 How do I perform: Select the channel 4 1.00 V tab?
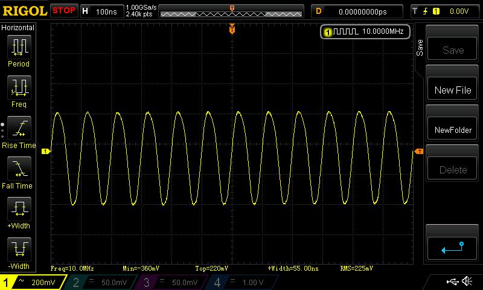[x=242, y=282]
